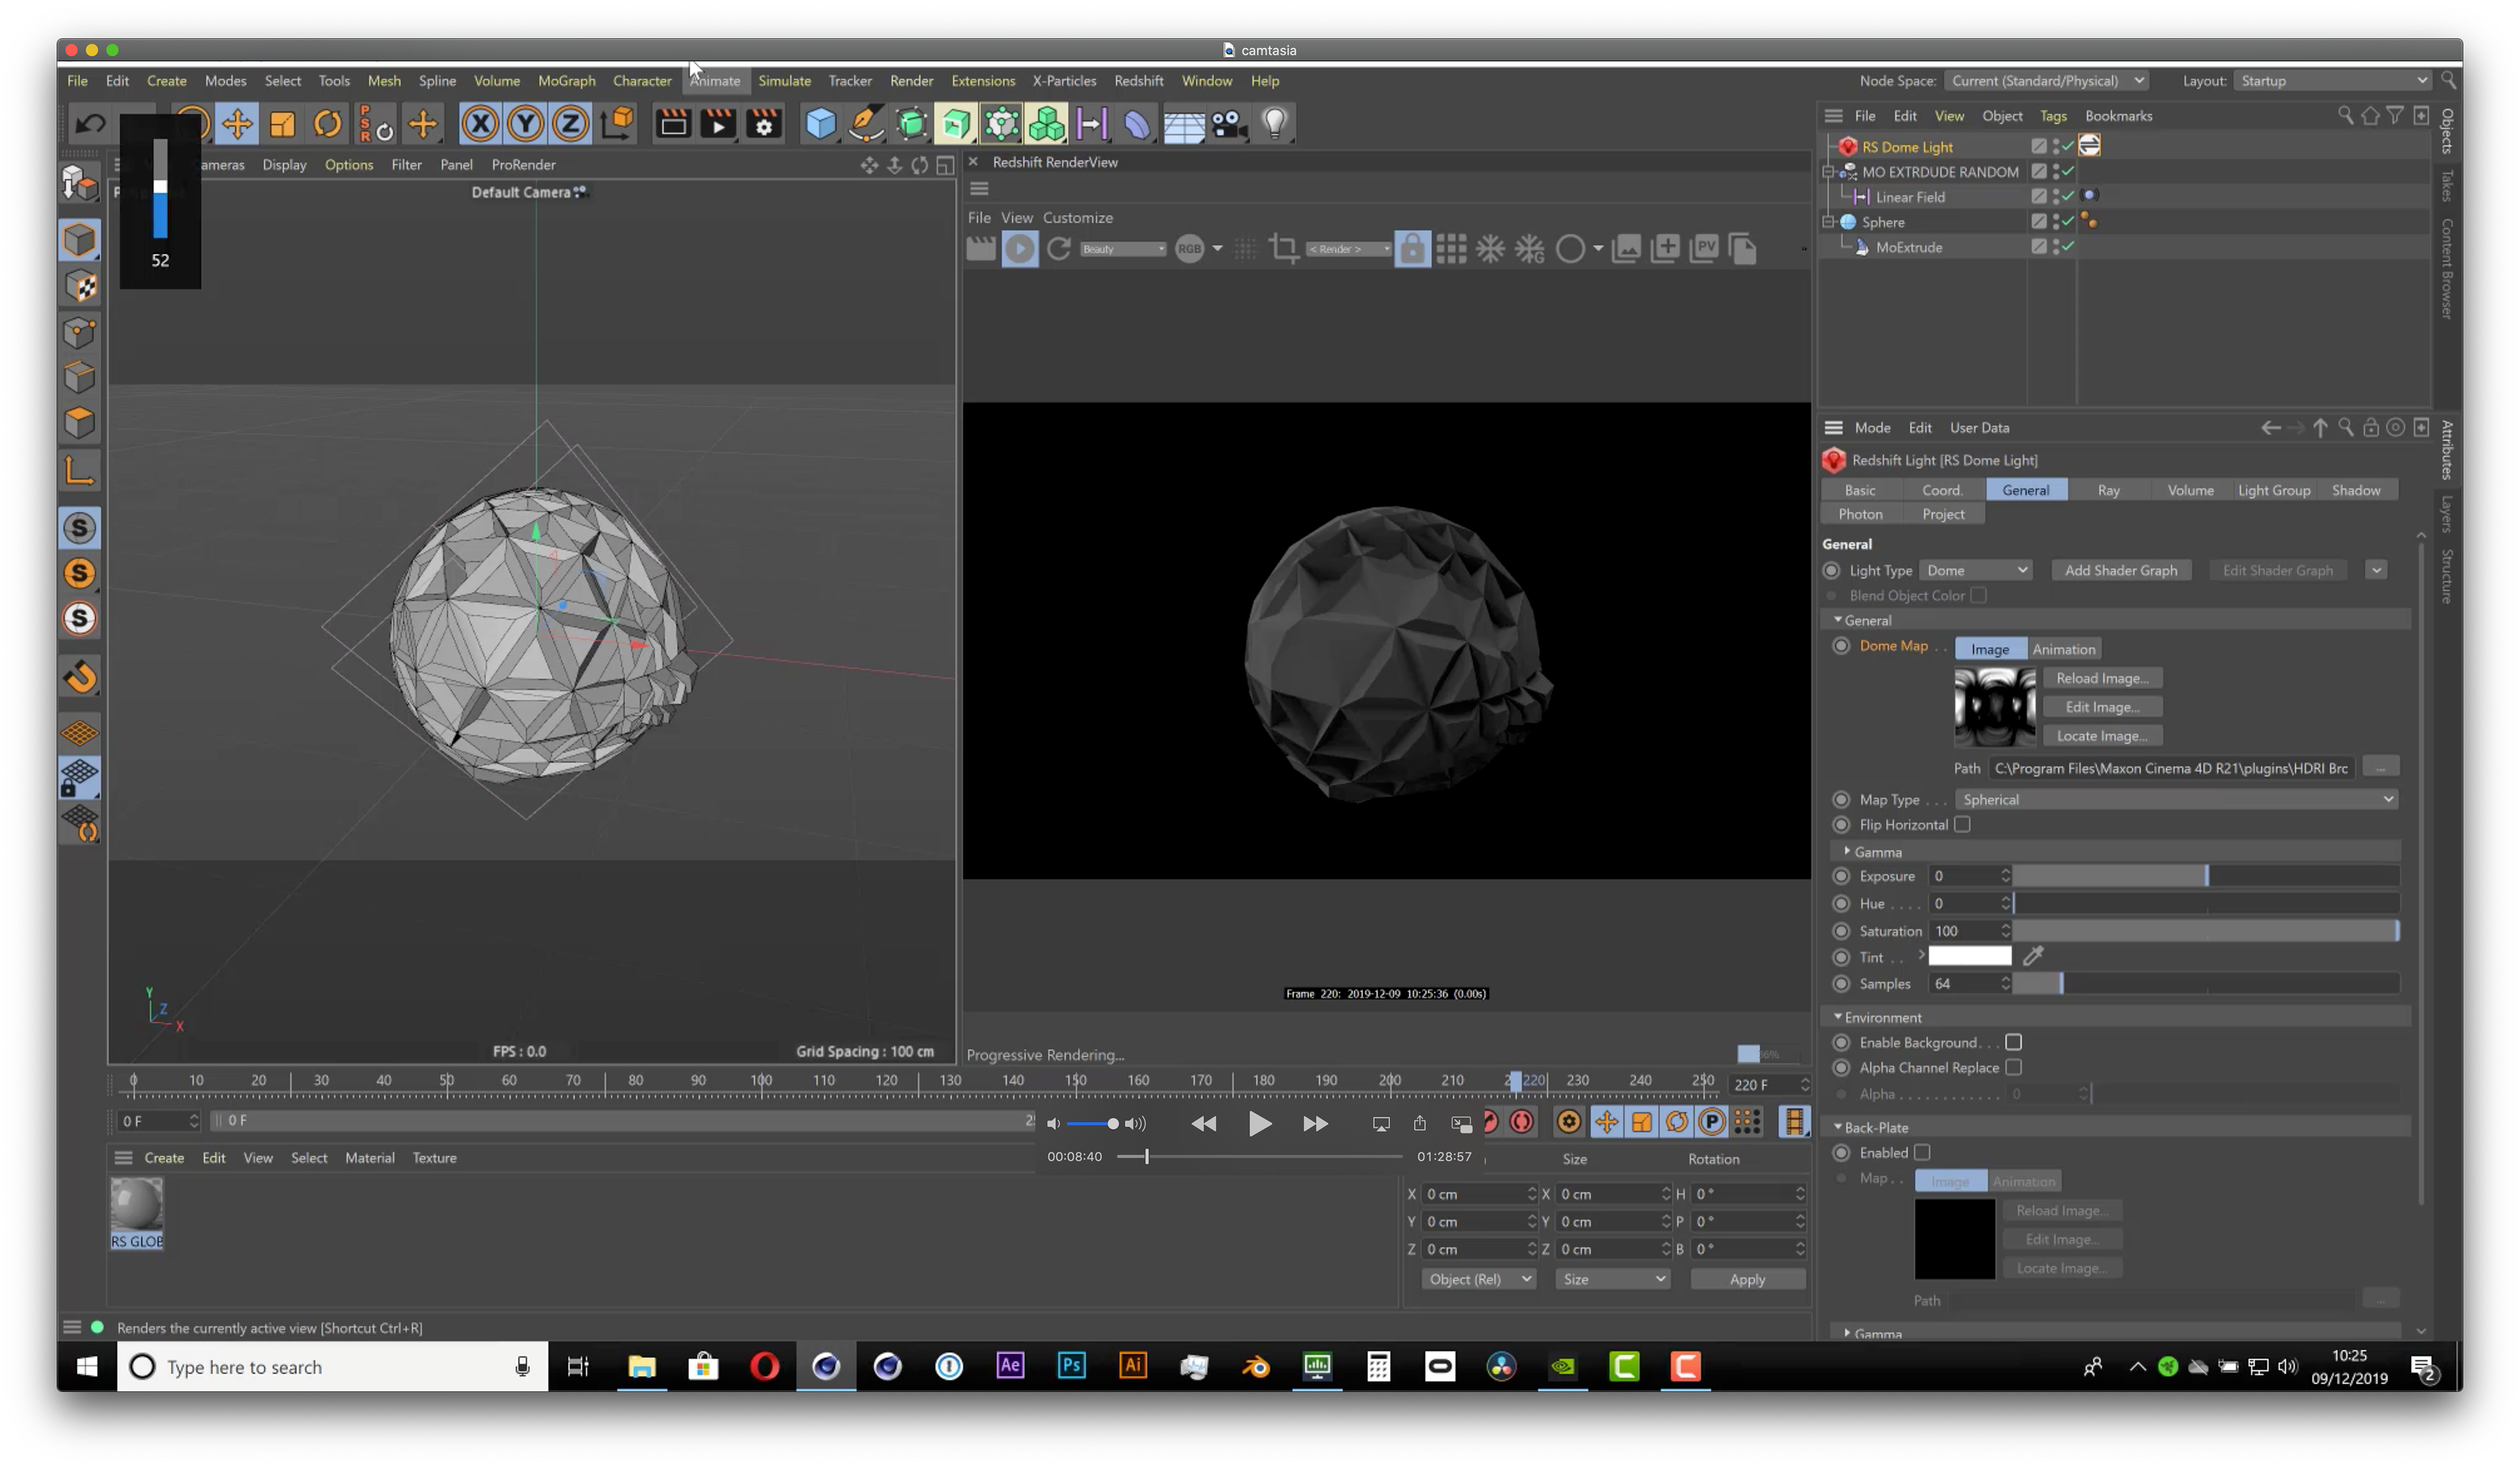Open the MoGraph cloner green cubes icon
This screenshot has width=2520, height=1467.
coord(1047,124)
